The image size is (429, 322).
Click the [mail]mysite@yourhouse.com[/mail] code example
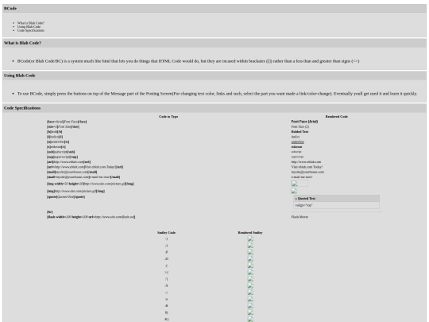point(72,172)
